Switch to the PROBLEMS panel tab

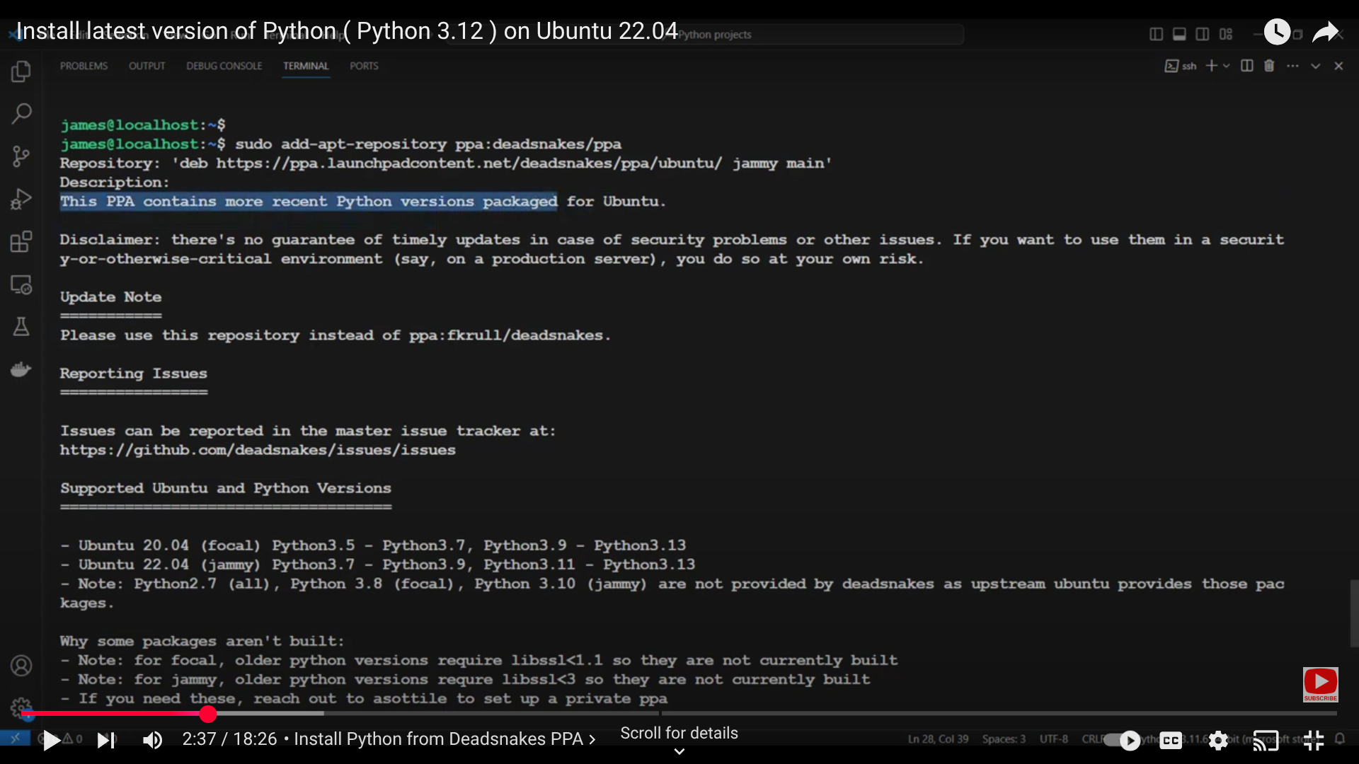click(x=84, y=66)
